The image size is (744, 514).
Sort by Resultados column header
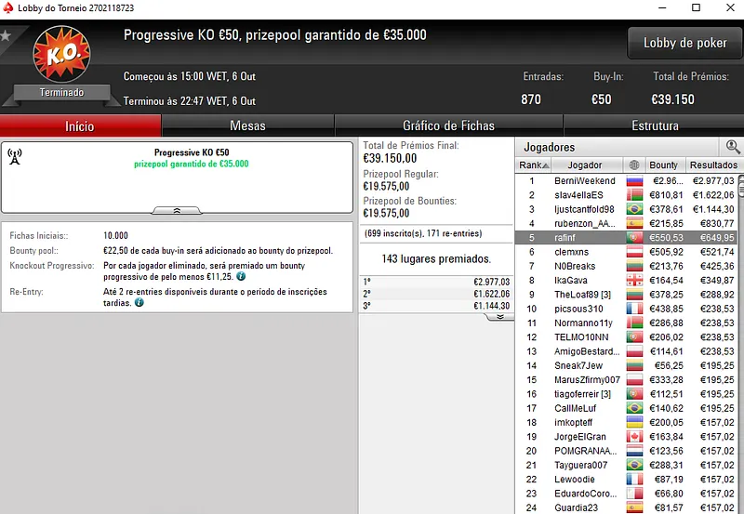[x=712, y=165]
